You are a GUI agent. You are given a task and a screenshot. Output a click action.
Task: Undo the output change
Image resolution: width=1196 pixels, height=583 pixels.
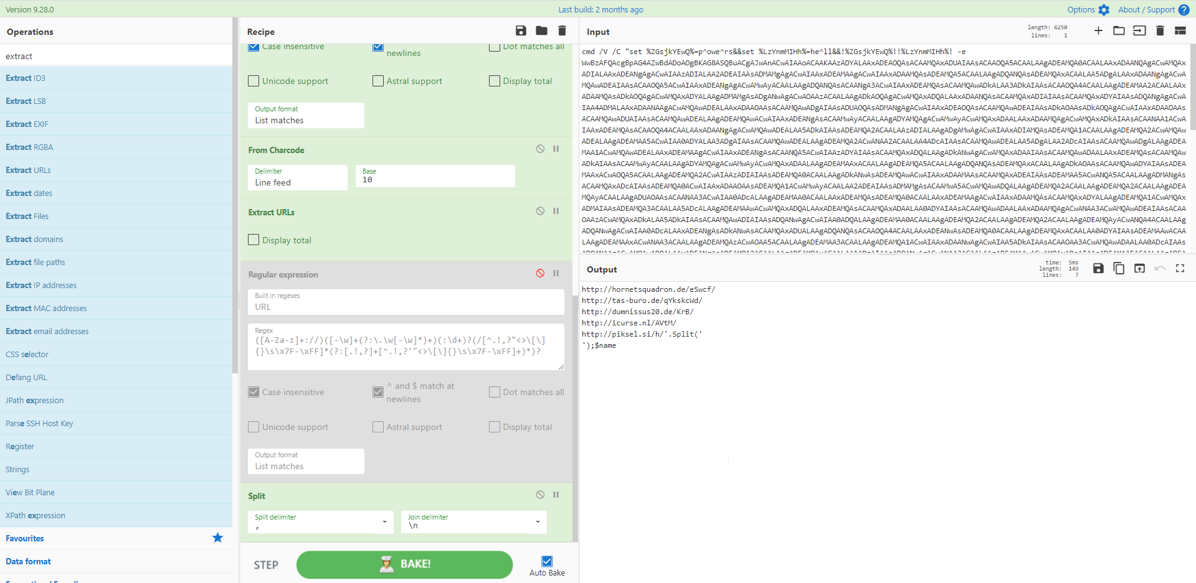coord(1160,268)
